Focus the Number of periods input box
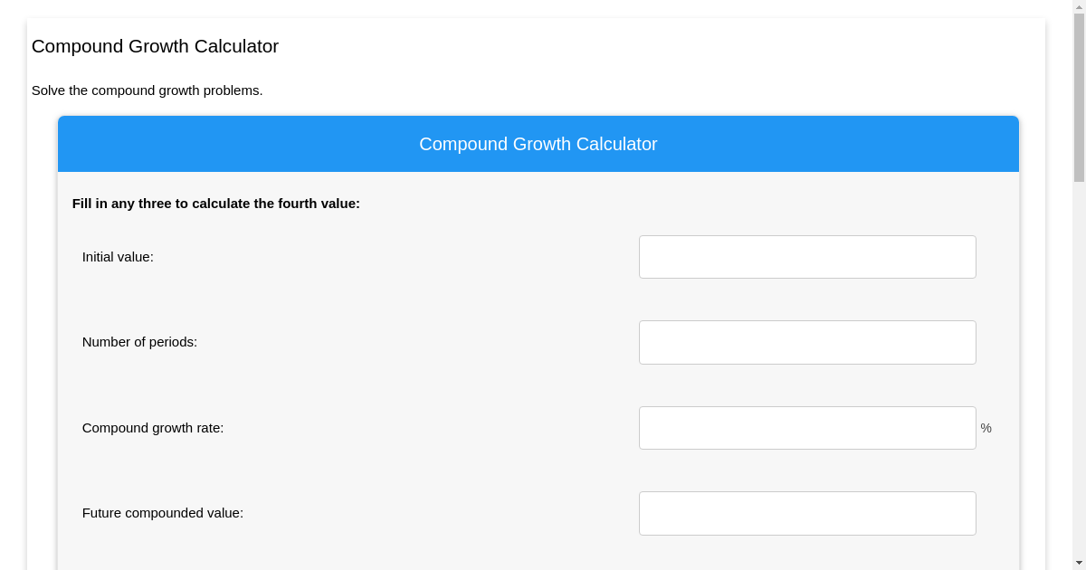 coord(807,342)
